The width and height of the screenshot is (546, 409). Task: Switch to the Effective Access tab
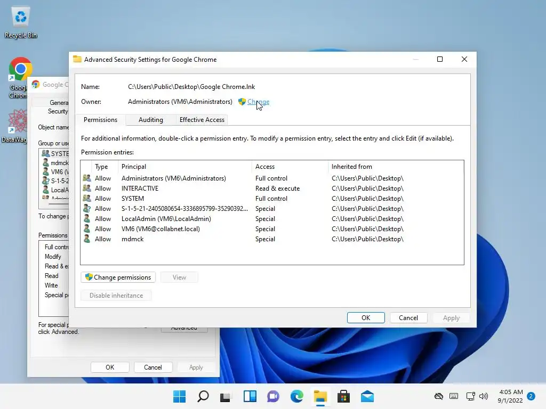(x=202, y=120)
